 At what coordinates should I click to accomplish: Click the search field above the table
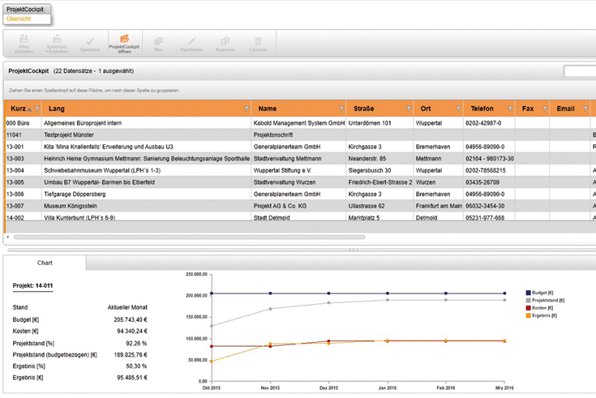point(580,71)
